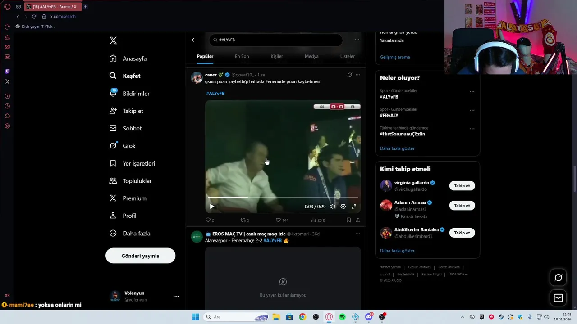This screenshot has width=577, height=324.
Task: Play the video in caner's post
Action: pyautogui.click(x=212, y=207)
